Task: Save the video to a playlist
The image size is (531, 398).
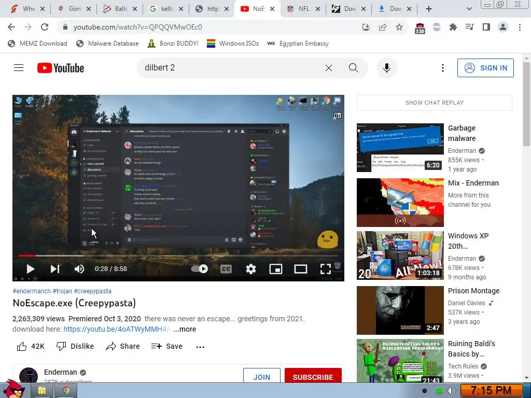Action: pyautogui.click(x=166, y=346)
